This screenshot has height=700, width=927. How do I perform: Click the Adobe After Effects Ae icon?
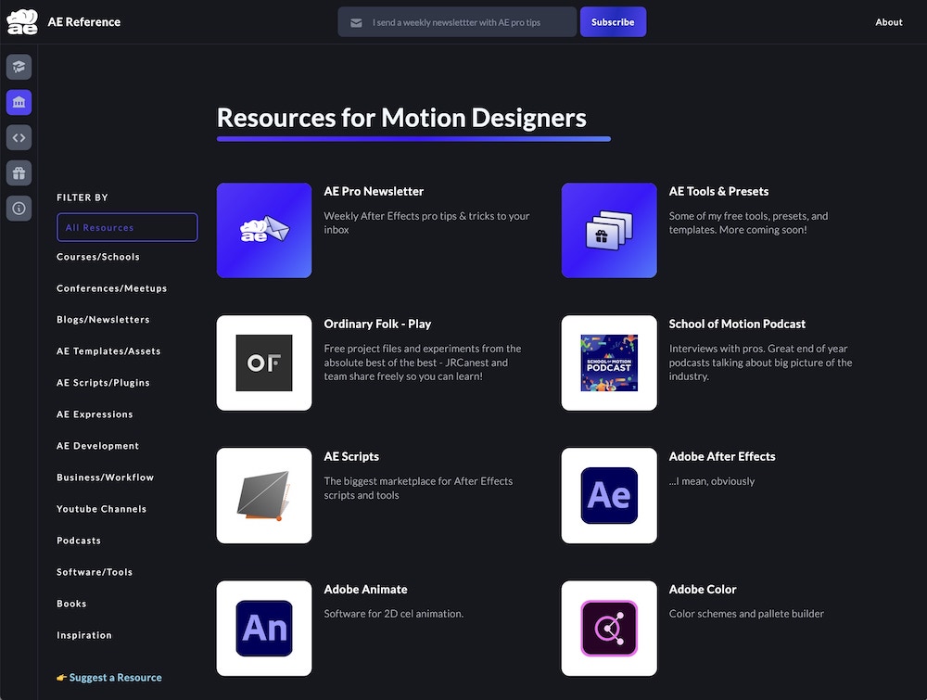pos(609,495)
